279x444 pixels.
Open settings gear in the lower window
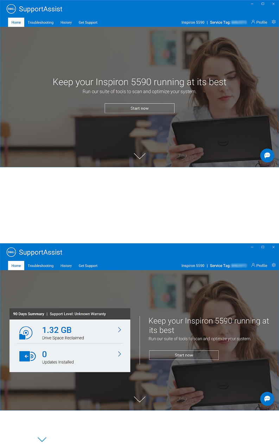coord(274,265)
